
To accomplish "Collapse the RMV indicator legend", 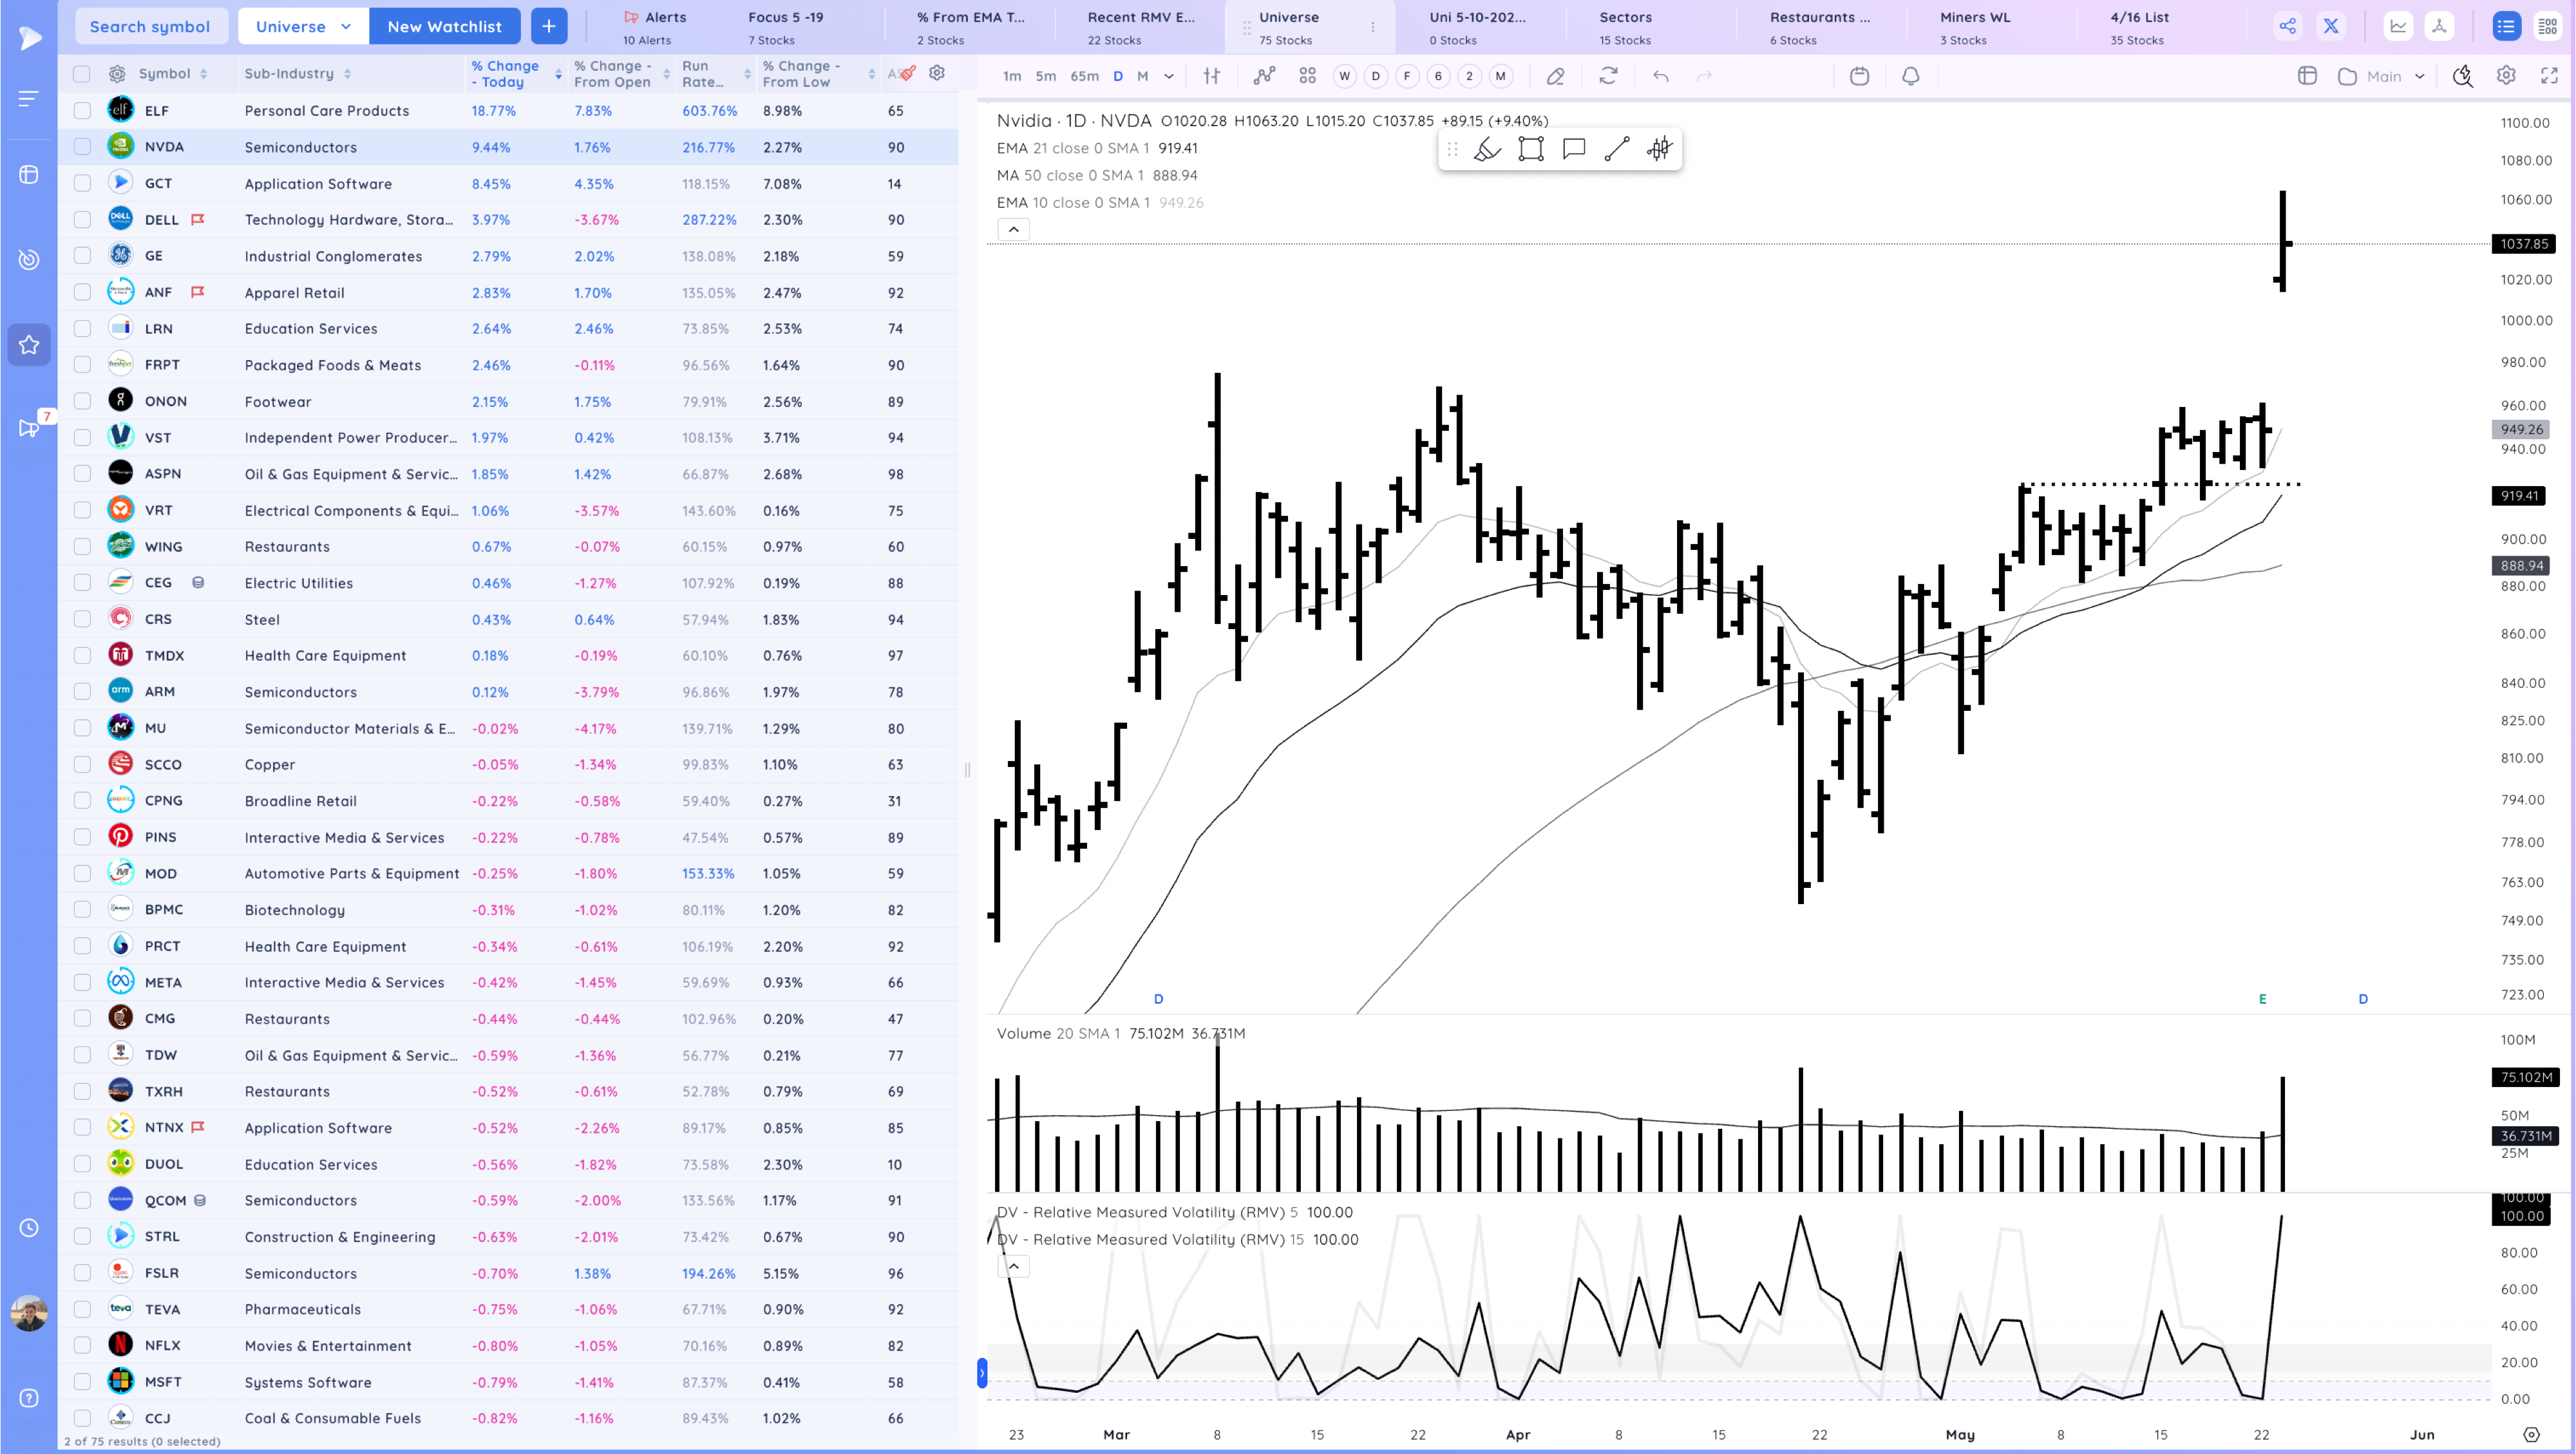I will coord(1013,1267).
